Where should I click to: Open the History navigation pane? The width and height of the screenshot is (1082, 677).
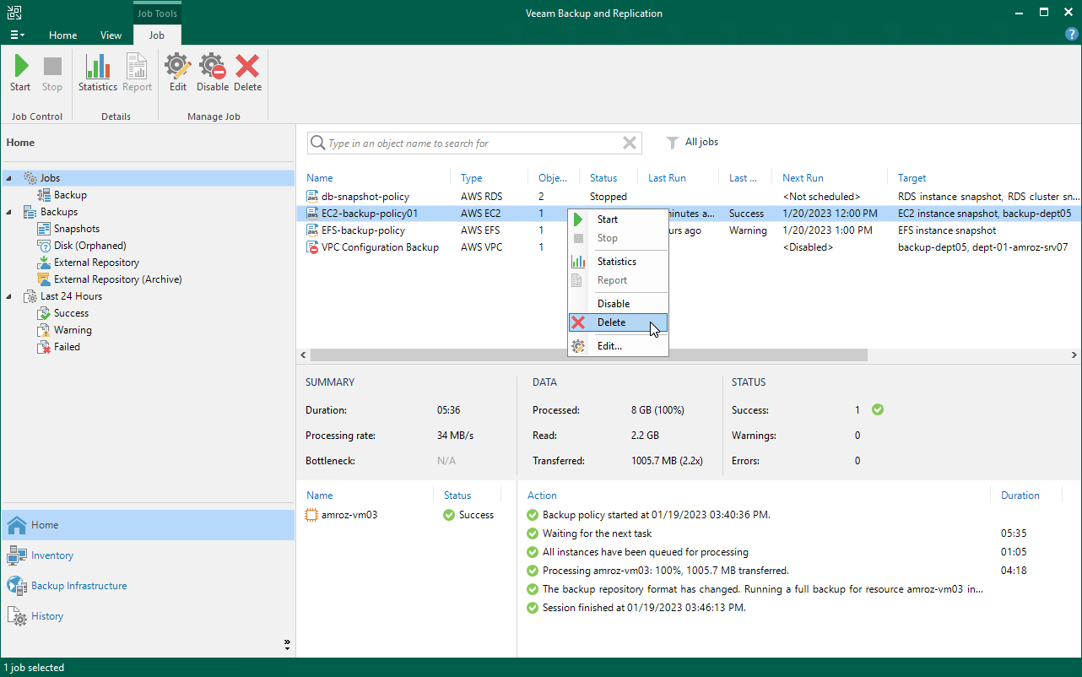point(148,616)
